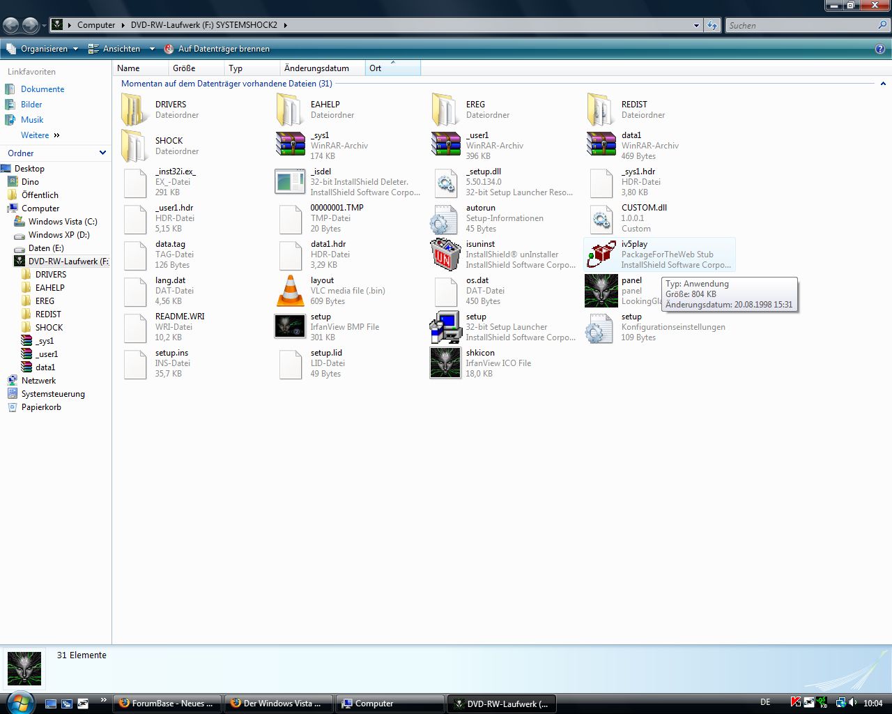
Task: Expand Weitere favorite links chevron
Action: [x=57, y=135]
